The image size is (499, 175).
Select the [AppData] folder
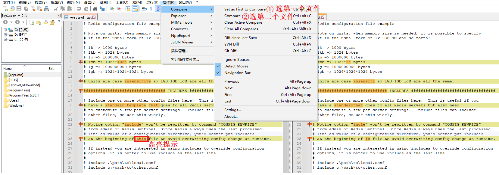pyautogui.click(x=16, y=75)
